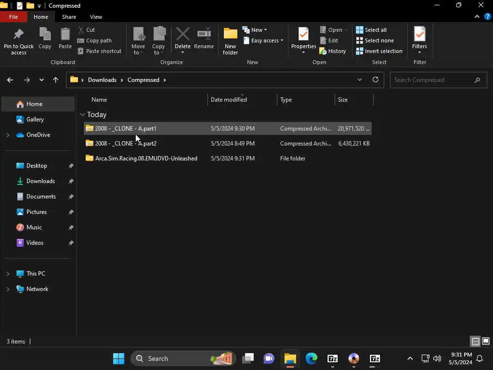Click the Delete X icon
493x370 pixels.
pyautogui.click(x=182, y=34)
